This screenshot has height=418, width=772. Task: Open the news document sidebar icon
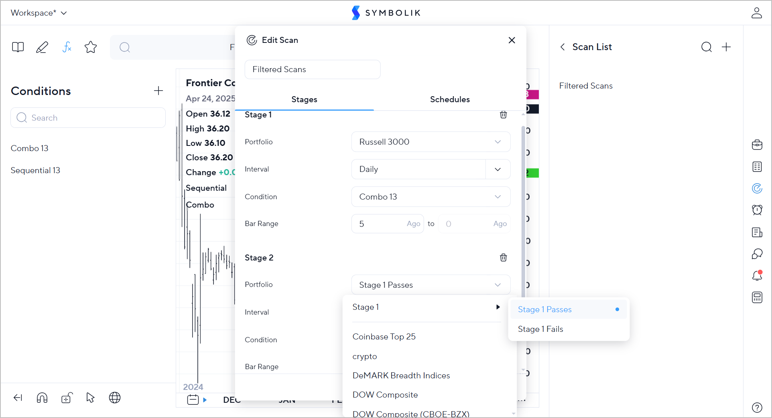click(x=757, y=232)
